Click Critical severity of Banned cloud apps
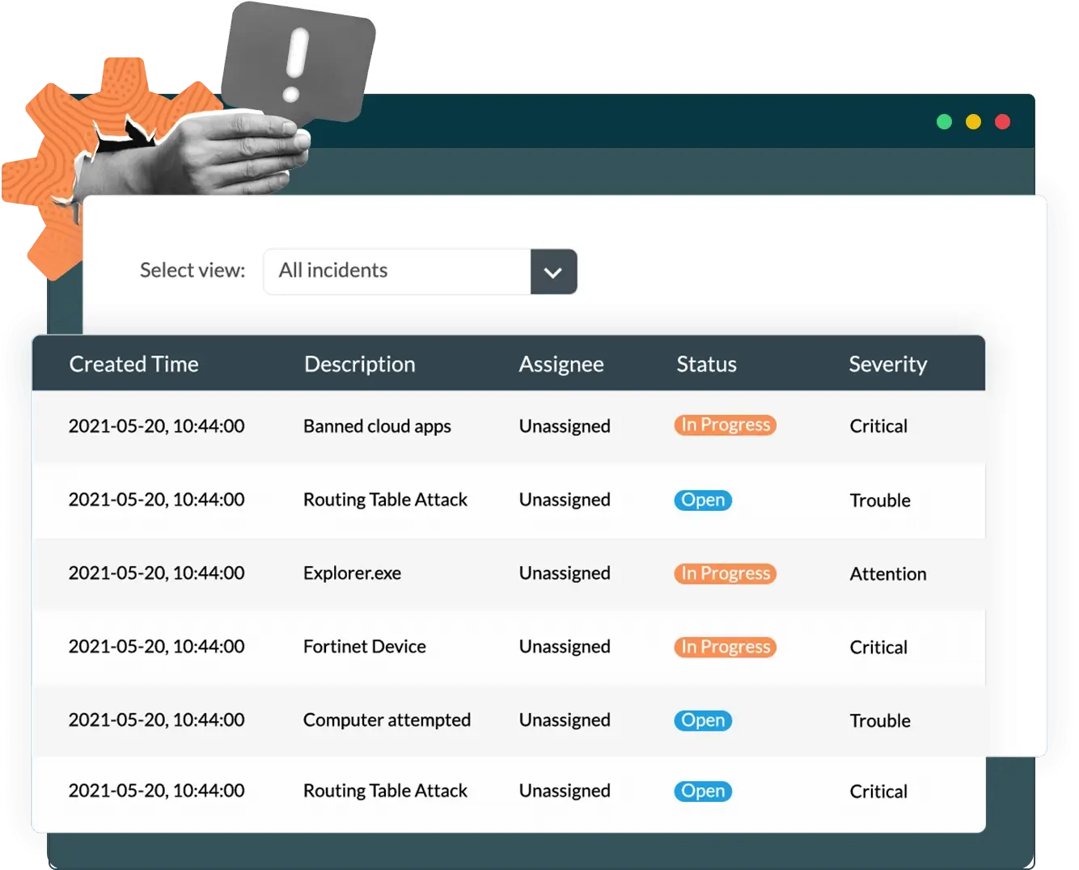 (878, 426)
